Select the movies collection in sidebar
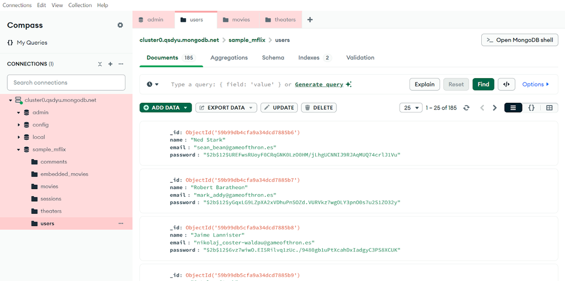This screenshot has height=281, width=565. click(50, 186)
